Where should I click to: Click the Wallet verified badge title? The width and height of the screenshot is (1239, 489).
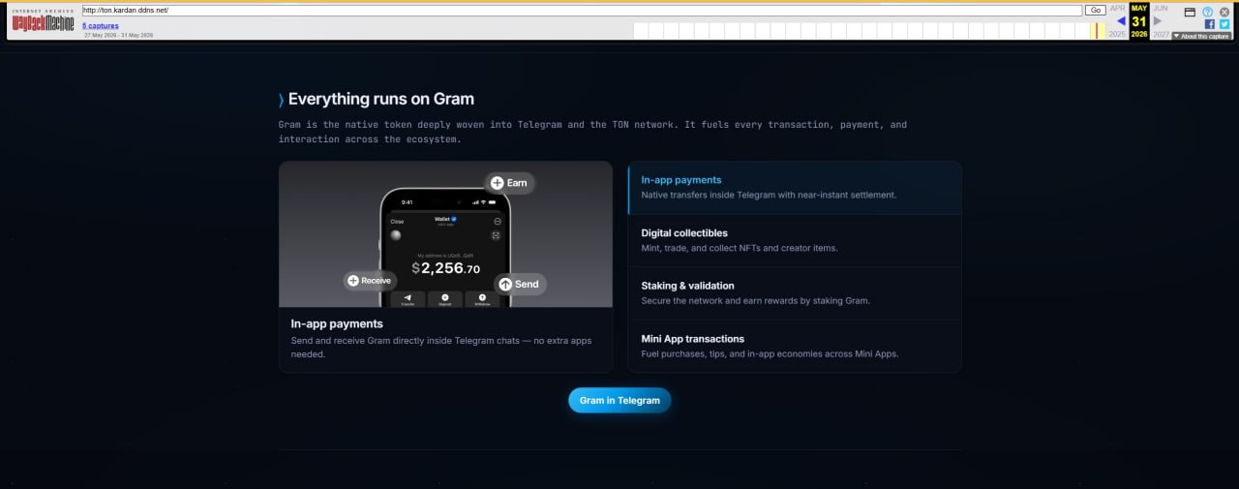point(445,220)
